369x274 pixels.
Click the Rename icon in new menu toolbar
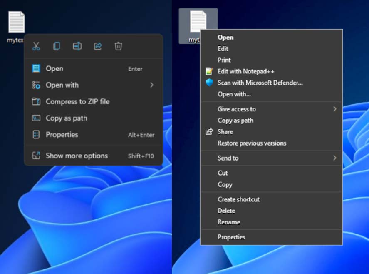(x=77, y=46)
